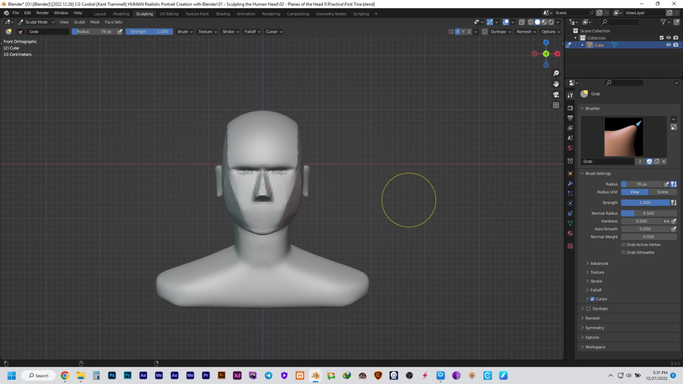Click the pan hand icon in viewport
The height and width of the screenshot is (384, 683).
pos(556,84)
